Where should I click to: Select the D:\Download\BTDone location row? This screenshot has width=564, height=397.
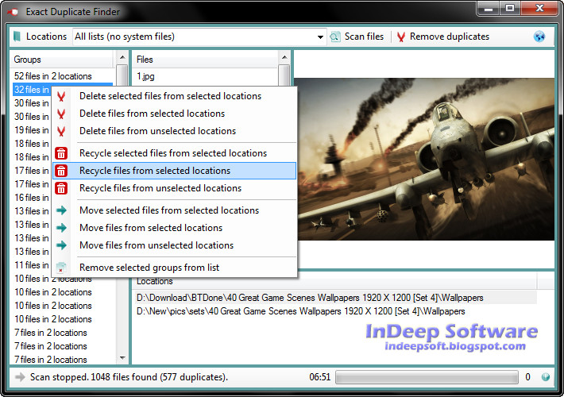(336, 298)
